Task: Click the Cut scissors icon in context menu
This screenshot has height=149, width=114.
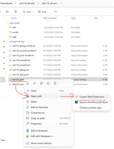Action: (x=28, y=83)
